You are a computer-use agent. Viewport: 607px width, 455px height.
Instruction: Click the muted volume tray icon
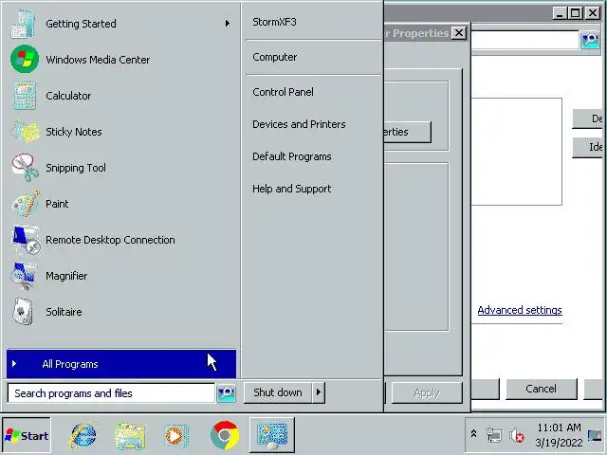[516, 435]
